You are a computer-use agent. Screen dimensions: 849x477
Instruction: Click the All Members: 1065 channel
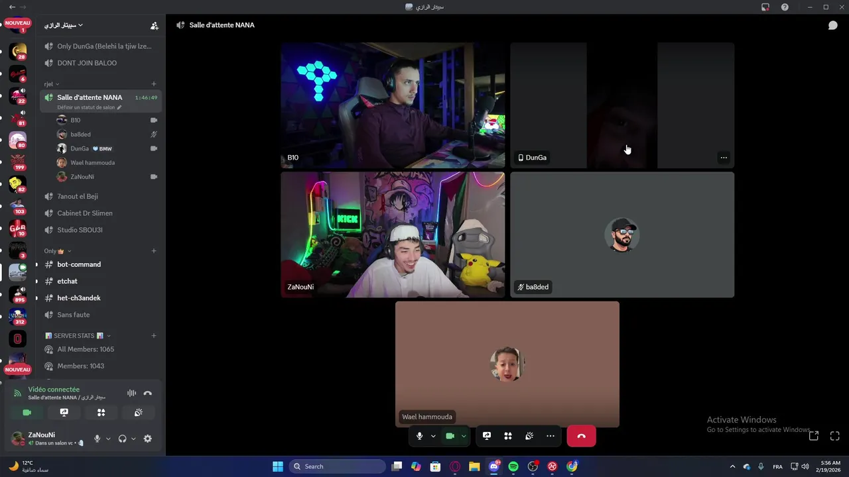(99, 349)
